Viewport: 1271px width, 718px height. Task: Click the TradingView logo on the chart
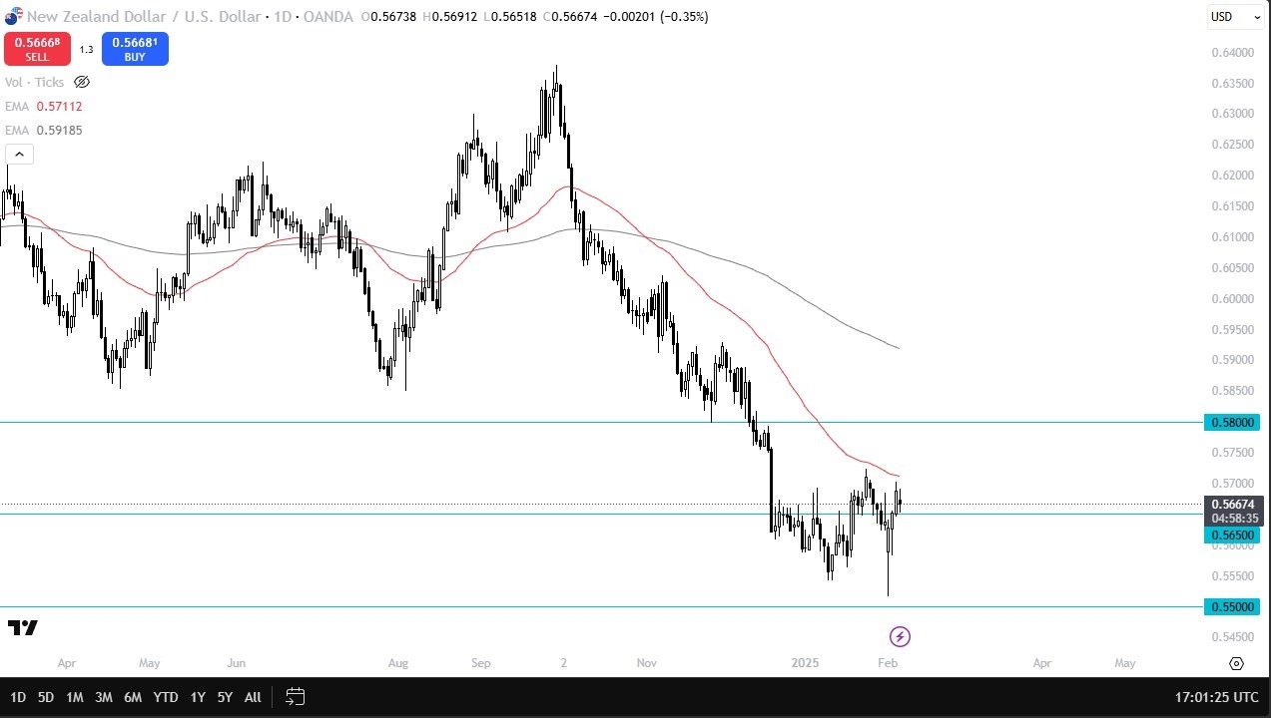point(23,627)
